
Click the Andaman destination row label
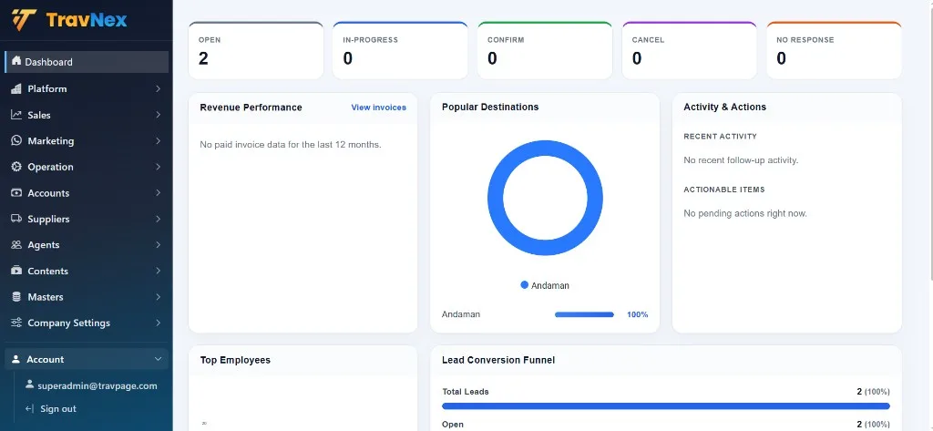coord(460,314)
